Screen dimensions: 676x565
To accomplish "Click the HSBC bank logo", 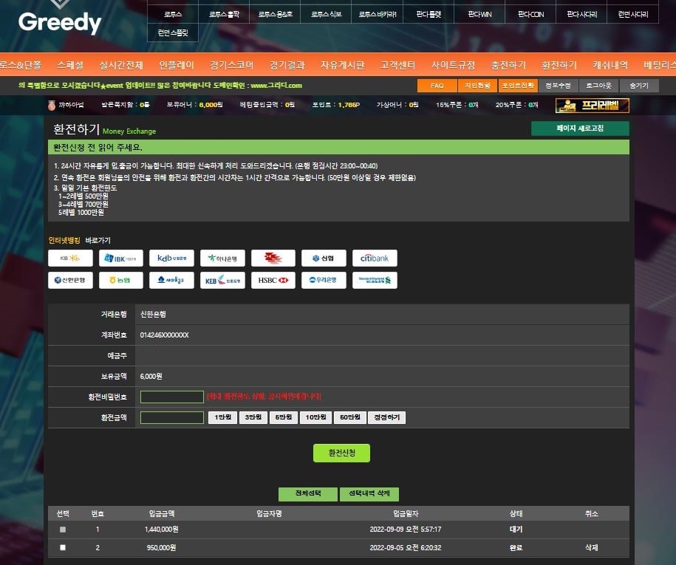I will coord(273,280).
